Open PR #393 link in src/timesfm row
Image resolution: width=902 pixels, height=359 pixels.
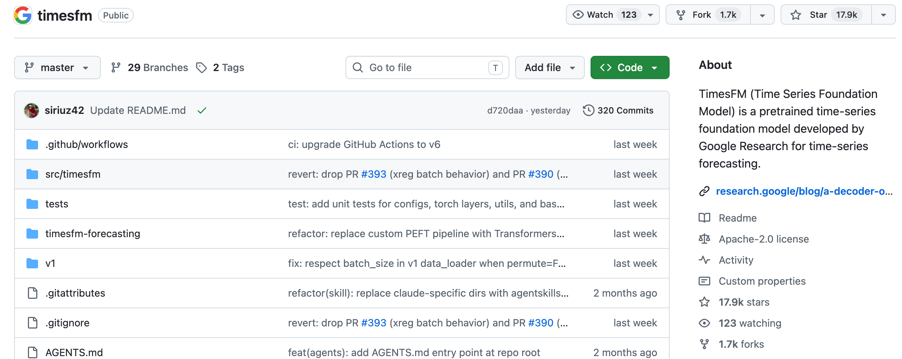pos(374,174)
